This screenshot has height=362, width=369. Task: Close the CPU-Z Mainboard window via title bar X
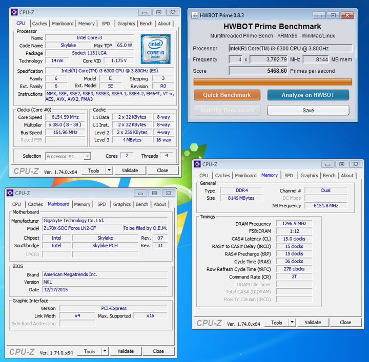[169, 193]
